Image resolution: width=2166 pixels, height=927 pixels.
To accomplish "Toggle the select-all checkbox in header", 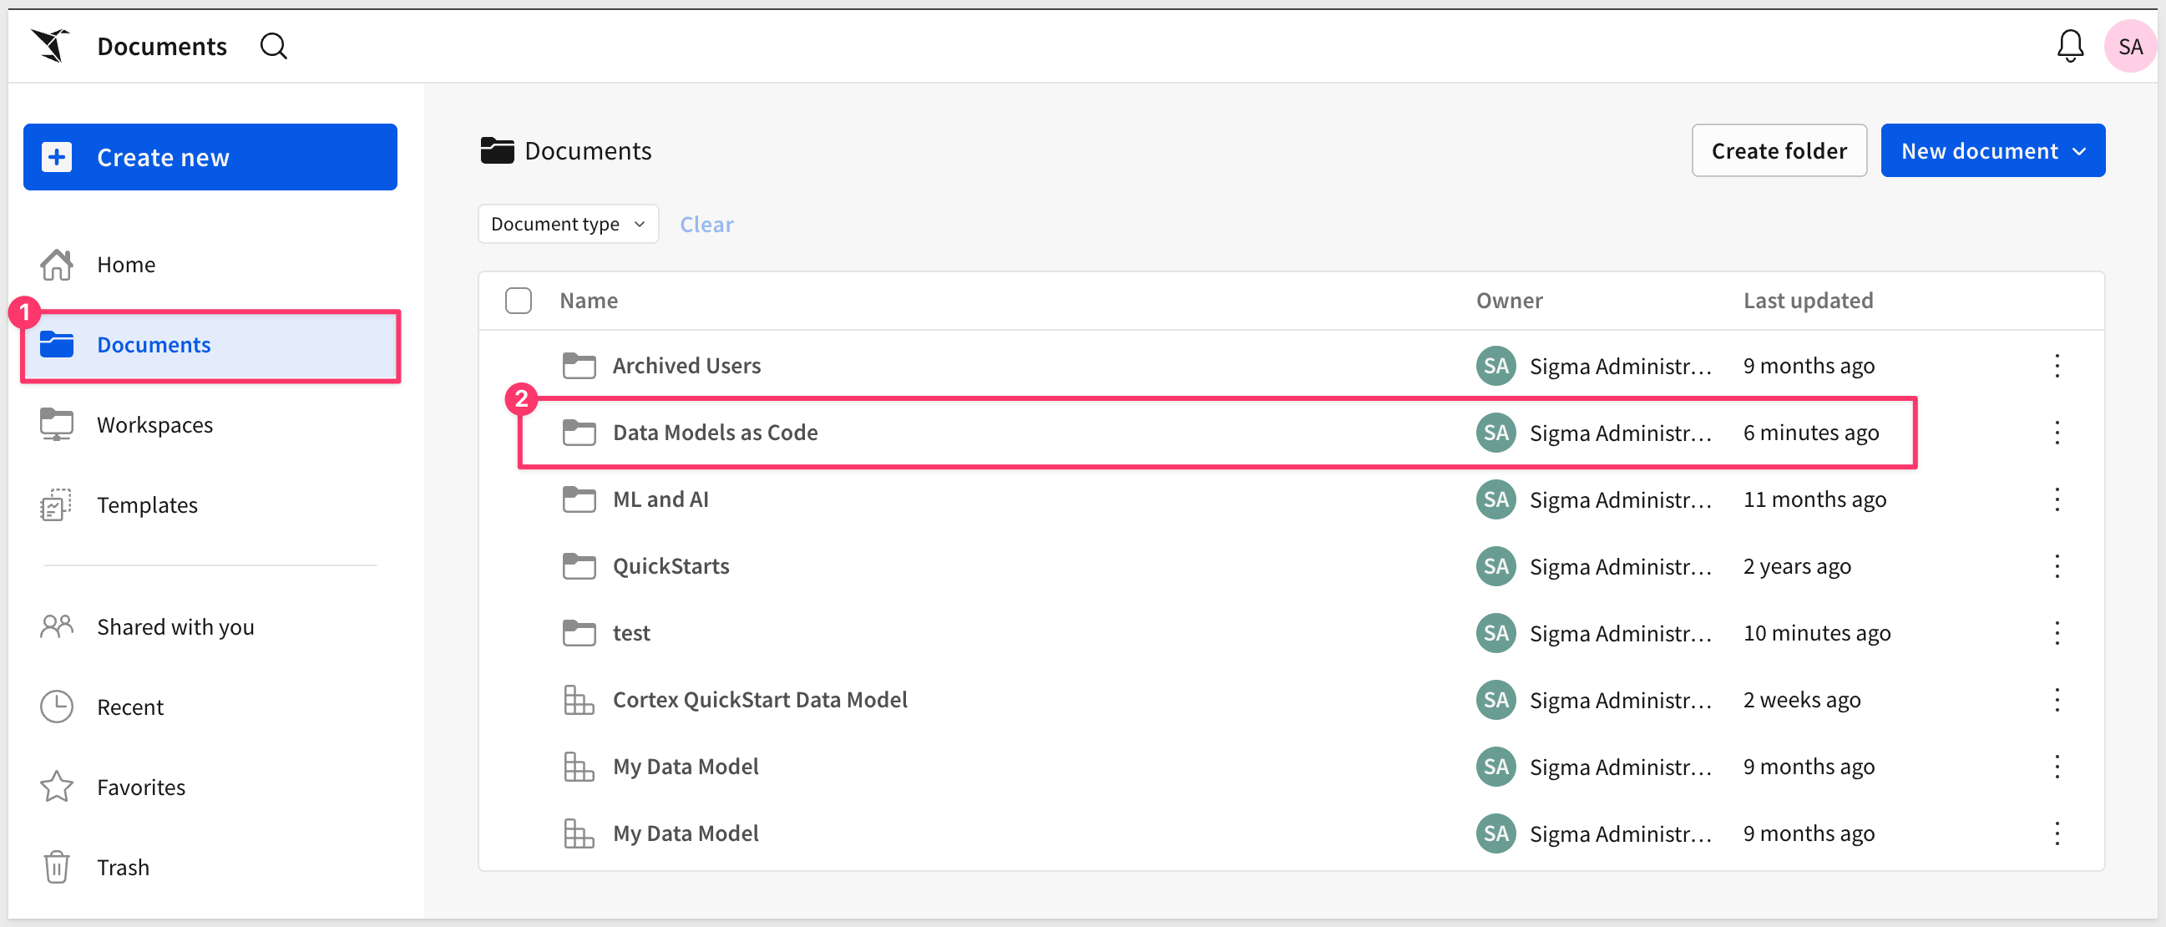I will (x=518, y=301).
